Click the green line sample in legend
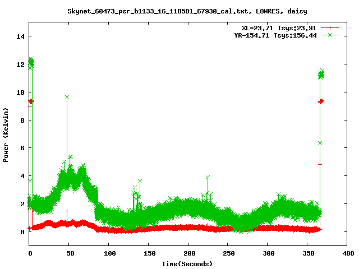This screenshot has height=269, width=359. pos(330,35)
